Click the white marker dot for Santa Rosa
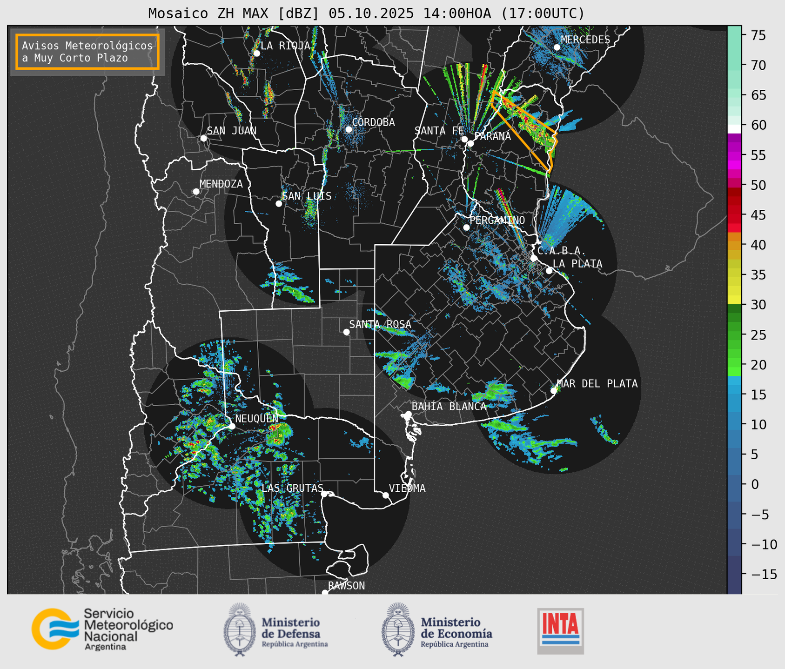 point(346,332)
